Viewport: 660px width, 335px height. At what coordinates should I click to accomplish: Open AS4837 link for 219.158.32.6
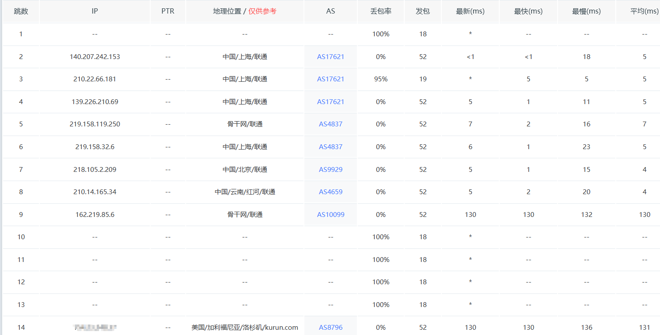331,147
